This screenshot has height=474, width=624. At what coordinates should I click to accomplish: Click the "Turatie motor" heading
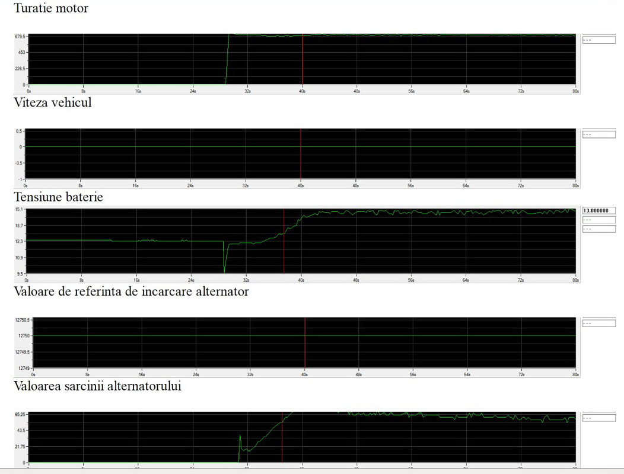51,8
